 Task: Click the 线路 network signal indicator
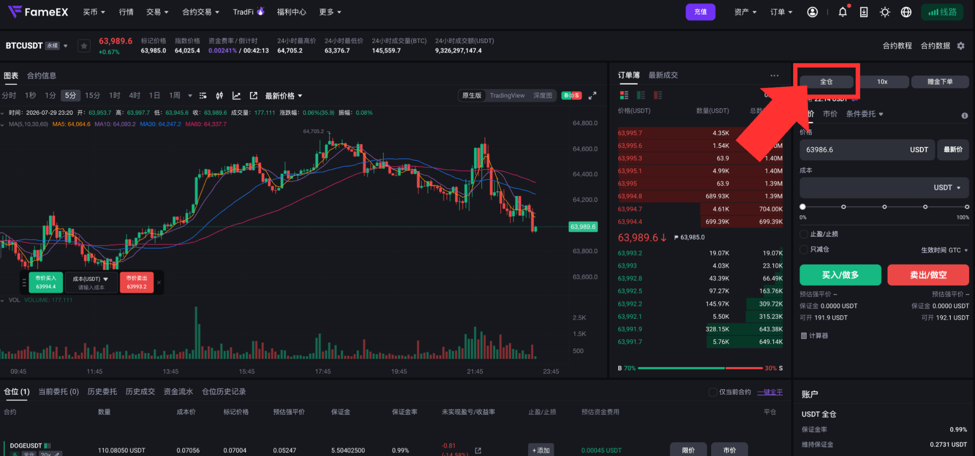click(942, 12)
